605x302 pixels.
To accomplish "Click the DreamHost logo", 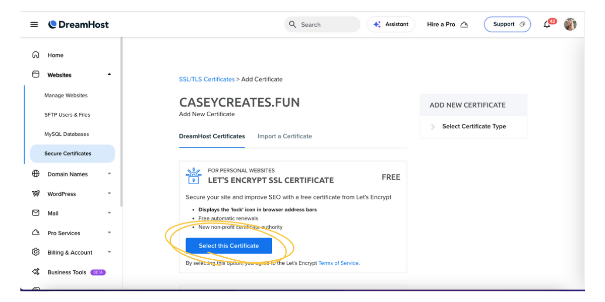I will (79, 24).
